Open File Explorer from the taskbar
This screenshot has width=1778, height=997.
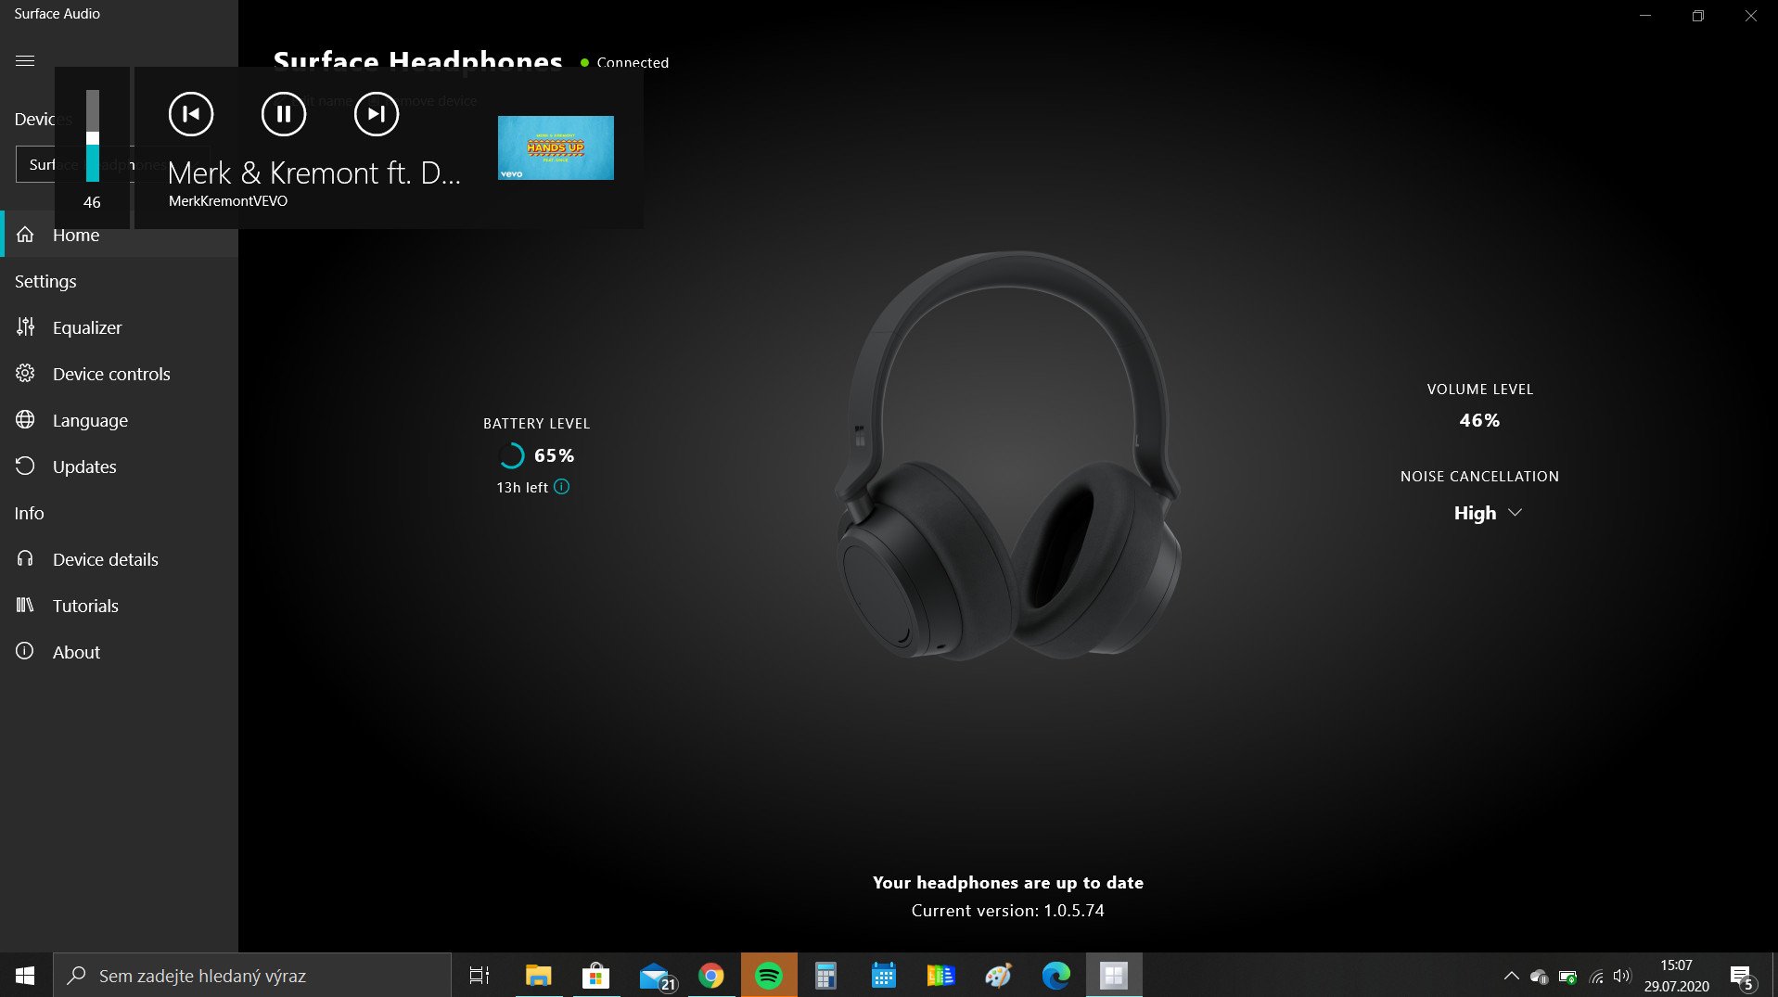538,976
